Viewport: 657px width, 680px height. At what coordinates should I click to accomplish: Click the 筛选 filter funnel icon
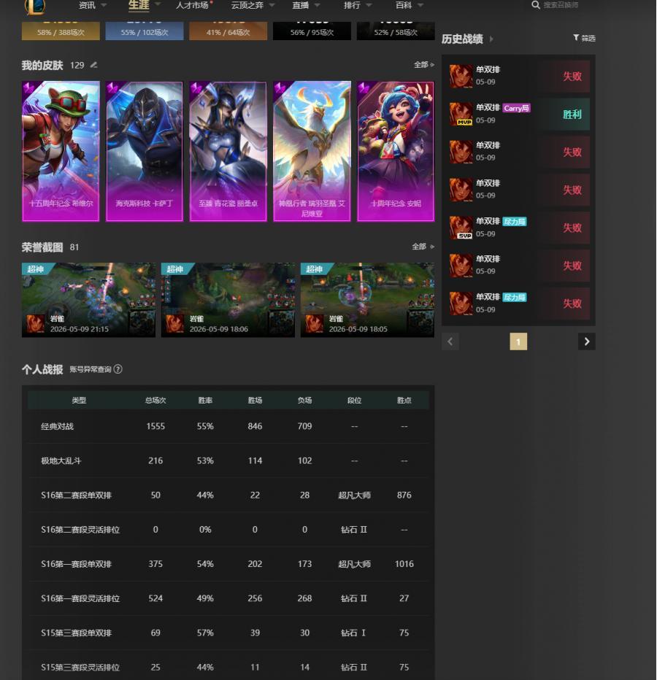(576, 38)
